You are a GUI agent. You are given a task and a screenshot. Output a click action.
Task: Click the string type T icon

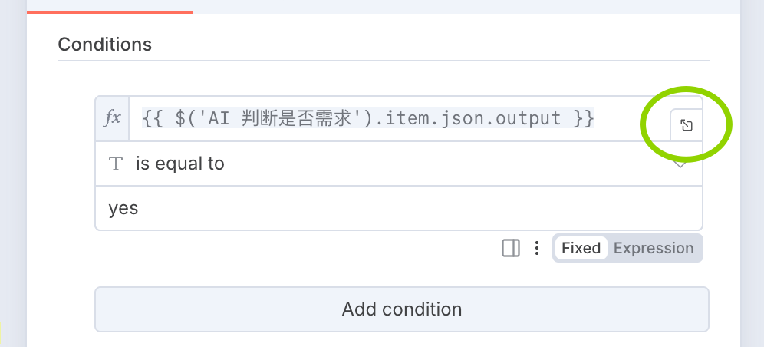[116, 164]
